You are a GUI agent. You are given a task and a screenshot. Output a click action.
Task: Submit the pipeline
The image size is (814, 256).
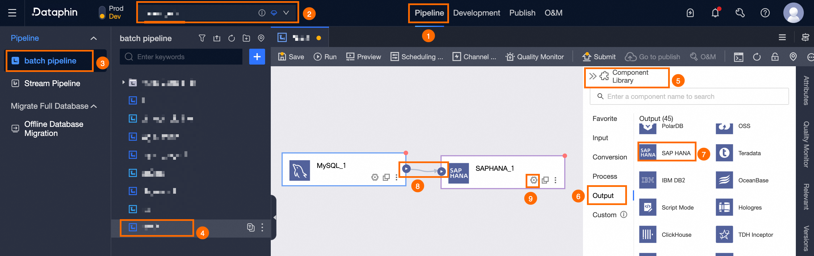pyautogui.click(x=599, y=57)
